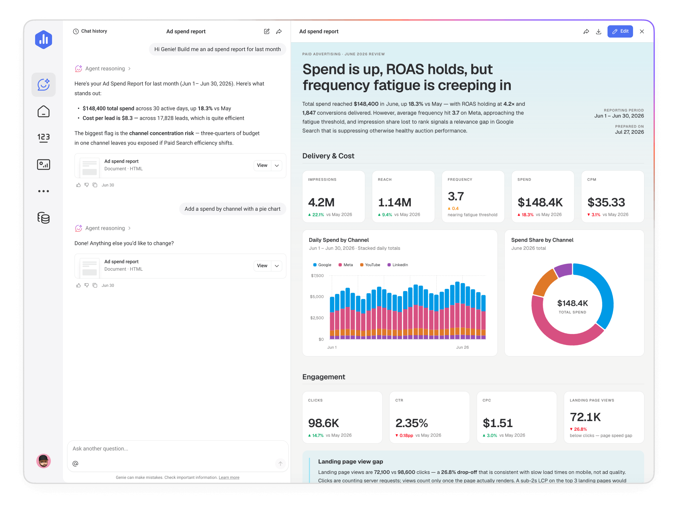The image size is (679, 513).
Task: Select the Frequency 3.7 card
Action: coord(473,197)
